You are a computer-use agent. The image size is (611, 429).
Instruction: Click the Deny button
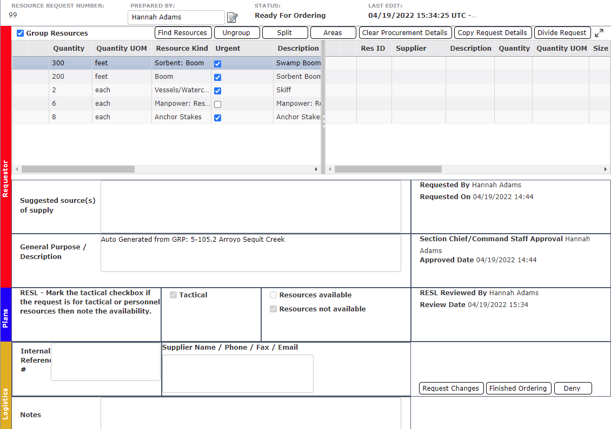pos(573,388)
